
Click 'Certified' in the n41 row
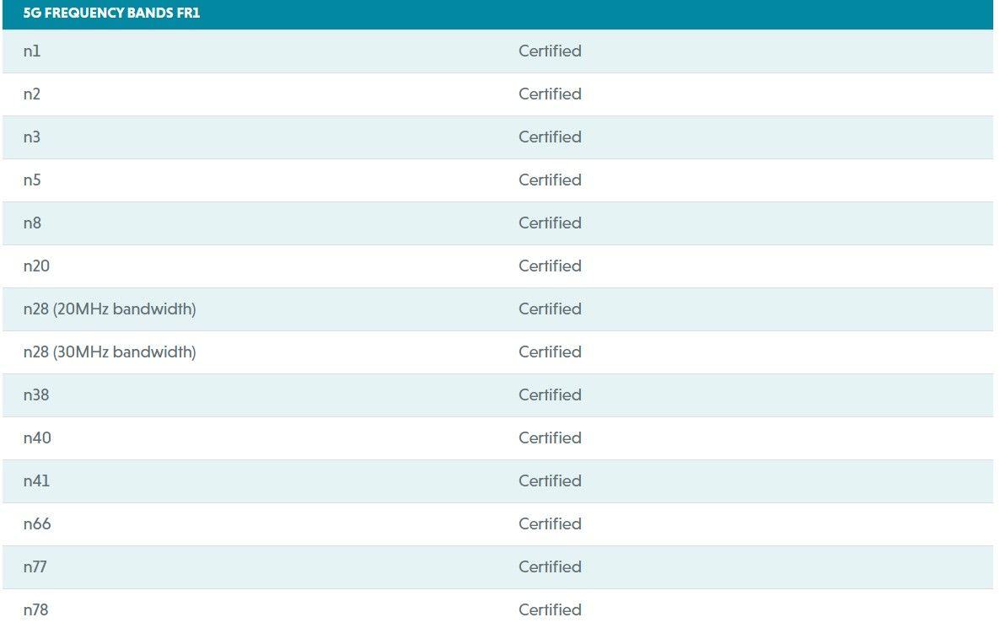point(550,480)
